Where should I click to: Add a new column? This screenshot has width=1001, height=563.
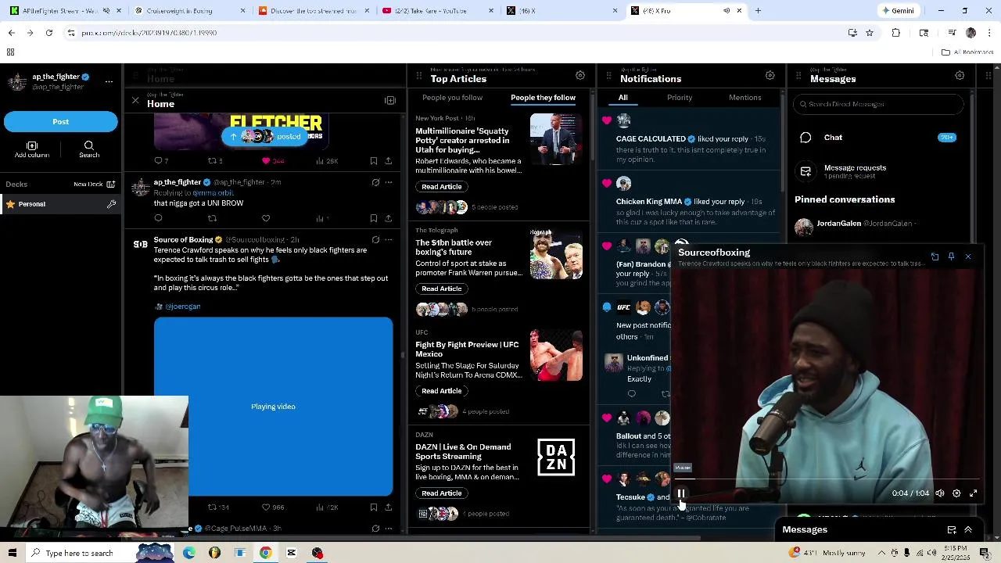[32, 149]
